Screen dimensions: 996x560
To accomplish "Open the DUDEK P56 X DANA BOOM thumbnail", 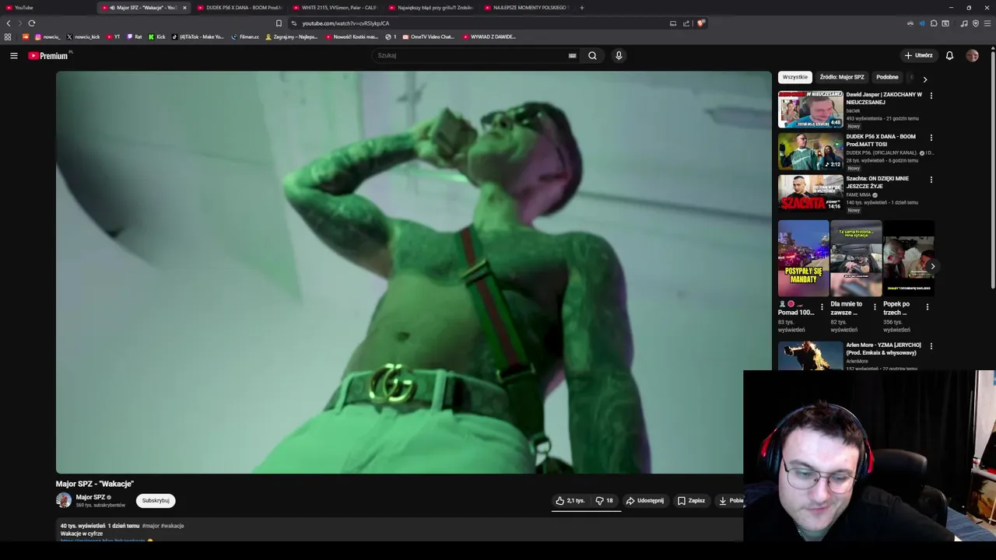I will (x=810, y=151).
